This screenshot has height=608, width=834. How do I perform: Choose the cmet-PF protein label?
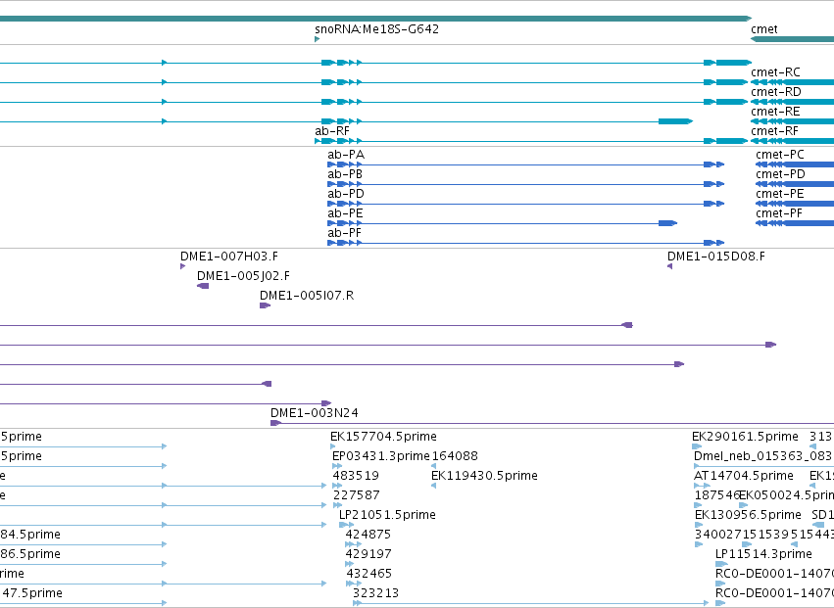coord(779,213)
